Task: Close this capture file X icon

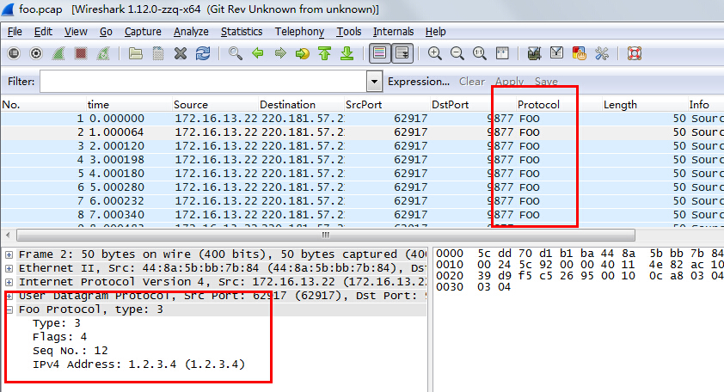Action: 181,53
